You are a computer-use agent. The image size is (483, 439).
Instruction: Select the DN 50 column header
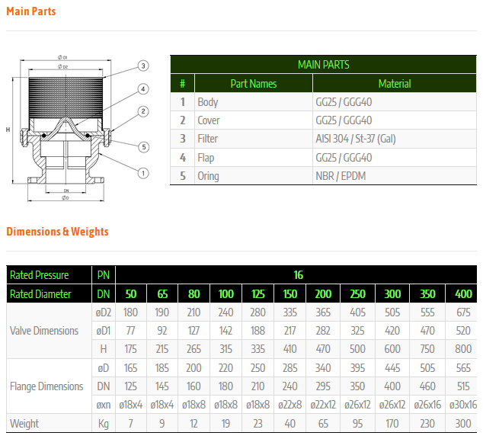tap(131, 294)
